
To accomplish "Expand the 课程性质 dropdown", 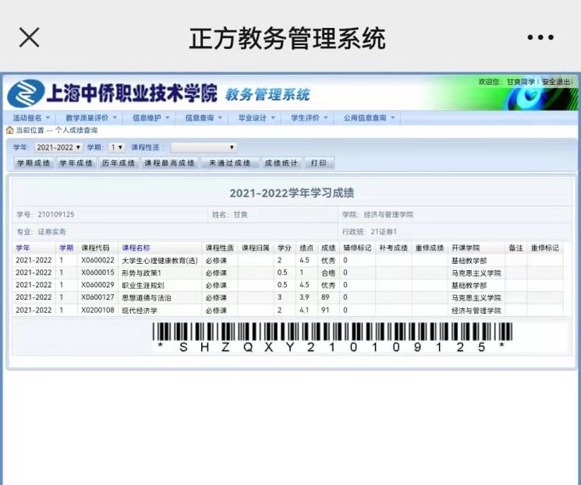I will coord(204,147).
